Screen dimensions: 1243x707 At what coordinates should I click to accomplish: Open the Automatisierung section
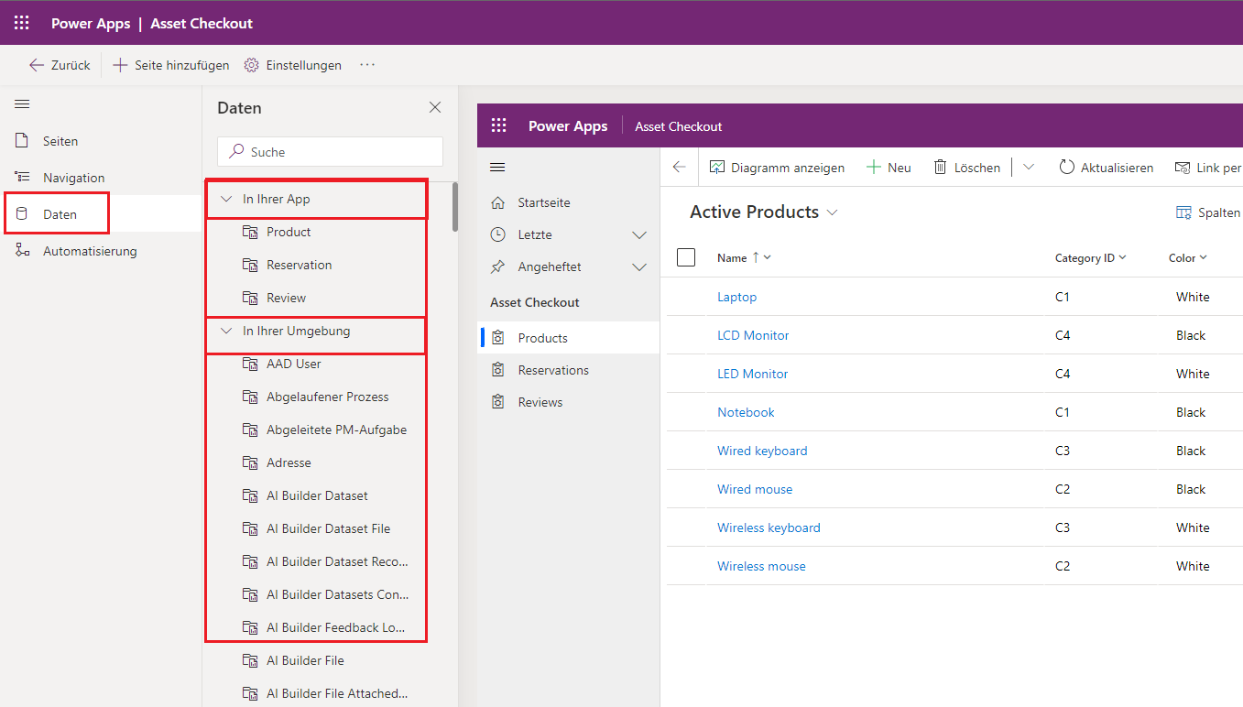pos(89,251)
